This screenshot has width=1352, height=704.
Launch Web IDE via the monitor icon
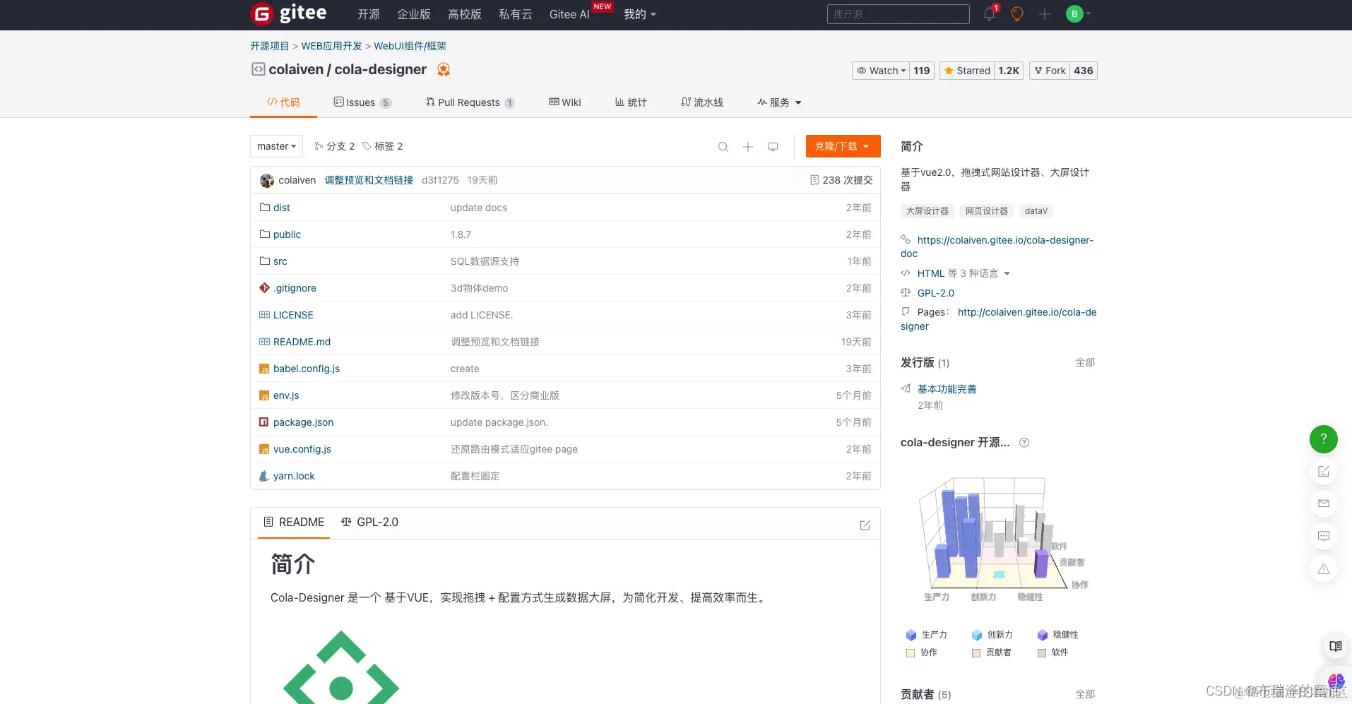[x=772, y=146]
